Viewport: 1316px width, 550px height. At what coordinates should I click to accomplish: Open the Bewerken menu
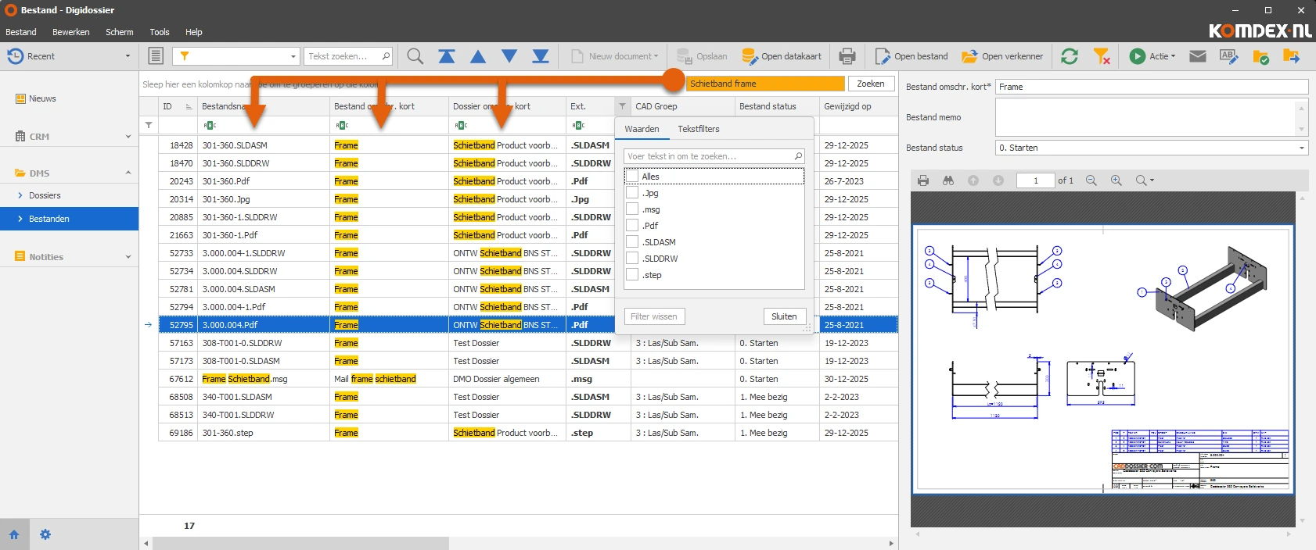tap(70, 32)
